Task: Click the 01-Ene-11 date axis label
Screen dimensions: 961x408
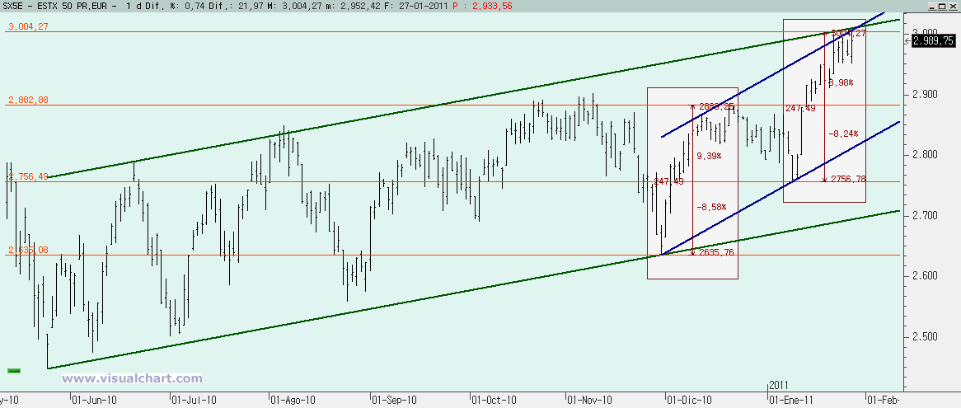Action: click(x=792, y=400)
